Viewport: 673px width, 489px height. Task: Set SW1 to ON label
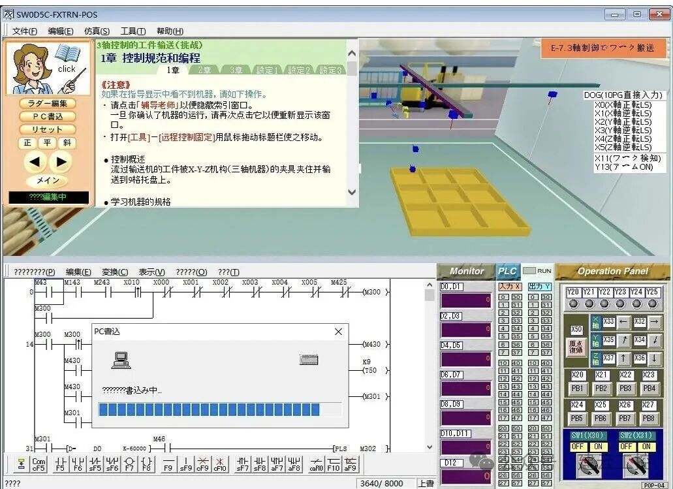pos(598,447)
